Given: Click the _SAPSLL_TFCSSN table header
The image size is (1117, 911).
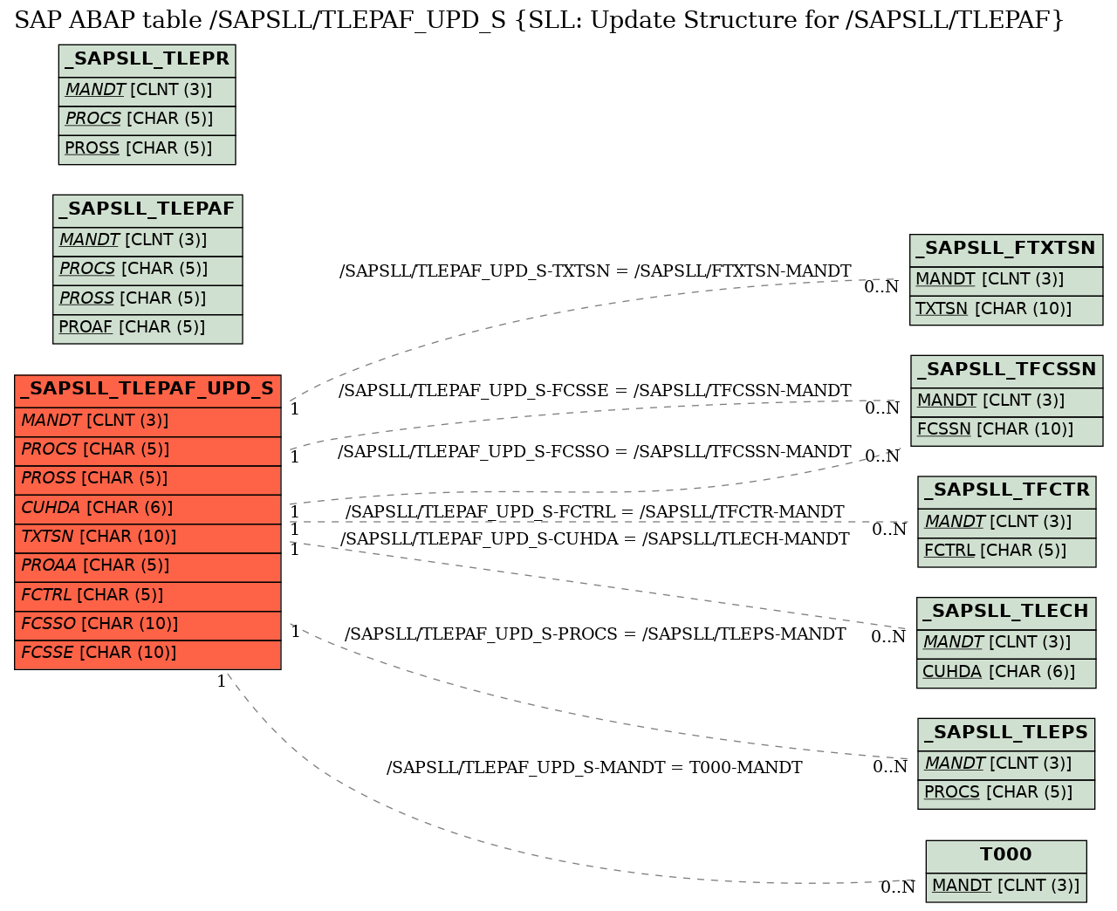Looking at the screenshot, I should (1007, 370).
